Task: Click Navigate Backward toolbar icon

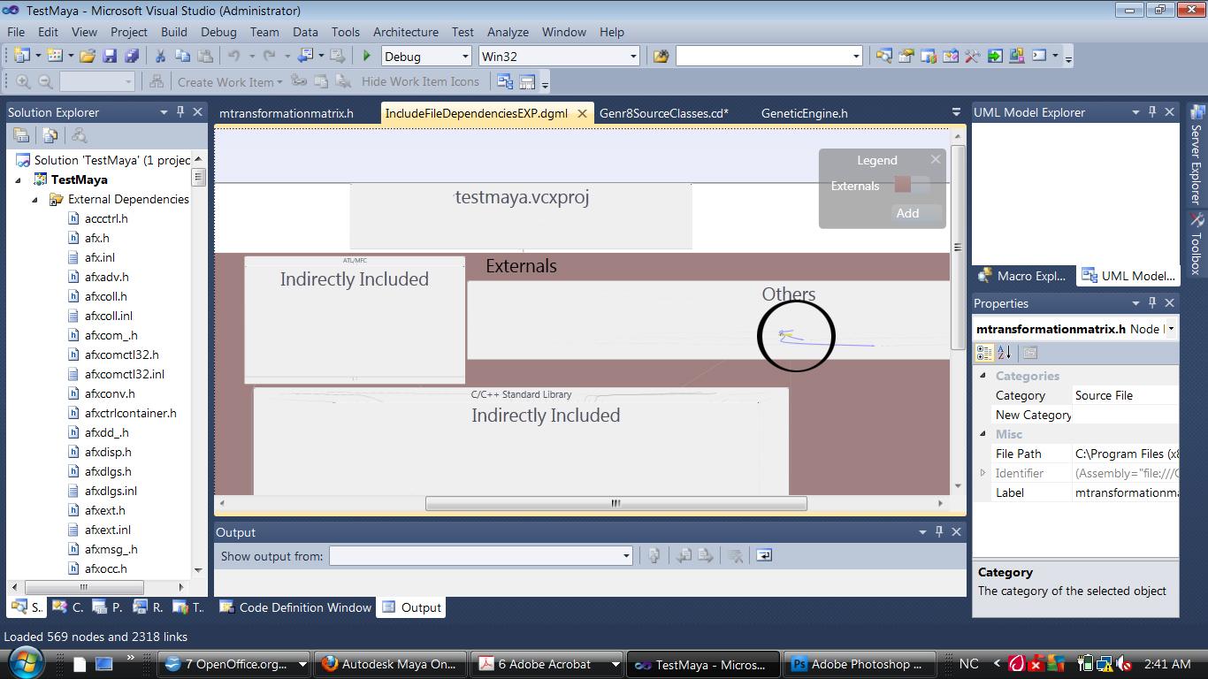Action: [x=306, y=56]
